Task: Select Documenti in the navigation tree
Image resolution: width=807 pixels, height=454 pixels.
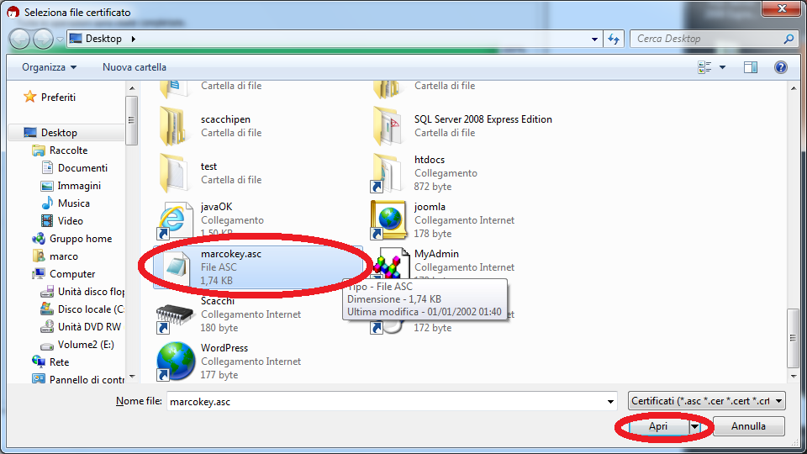Action: (82, 168)
